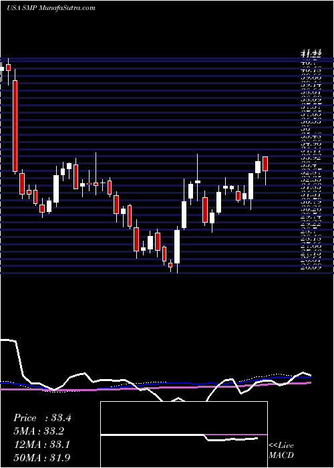The width and height of the screenshot is (334, 468).
Task: Click the MACD inset chart panel
Action: coord(184,435)
